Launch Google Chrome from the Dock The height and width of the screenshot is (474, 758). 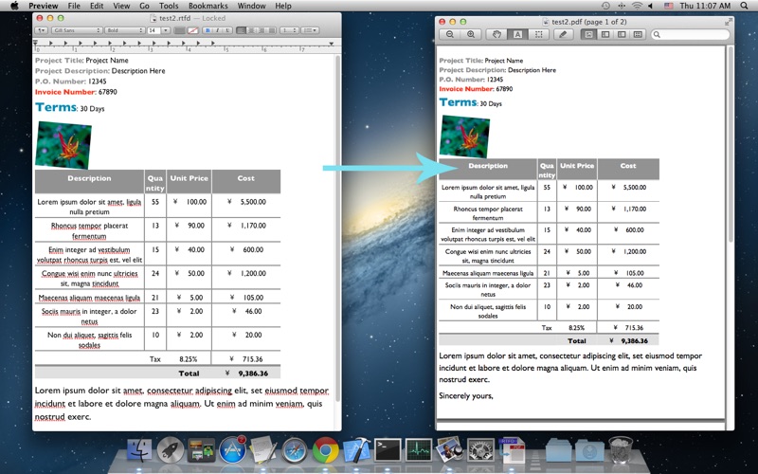[x=325, y=450]
